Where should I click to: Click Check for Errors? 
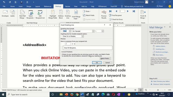click(x=116, y=19)
